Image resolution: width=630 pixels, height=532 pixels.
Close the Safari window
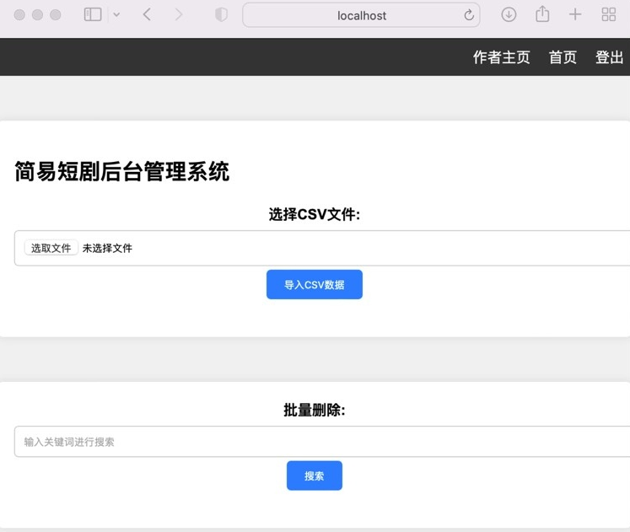tap(19, 15)
